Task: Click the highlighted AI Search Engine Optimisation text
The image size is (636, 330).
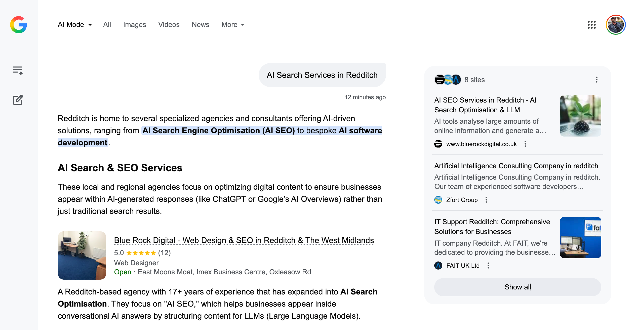Action: (x=218, y=130)
